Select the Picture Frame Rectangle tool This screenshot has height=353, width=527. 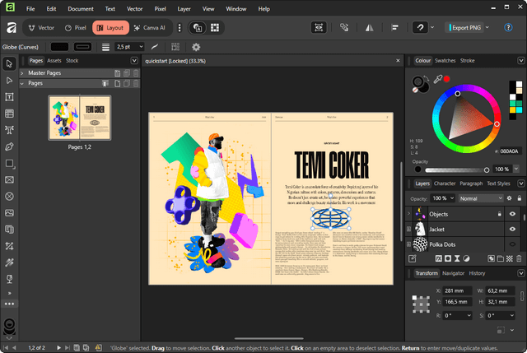[x=9, y=180]
